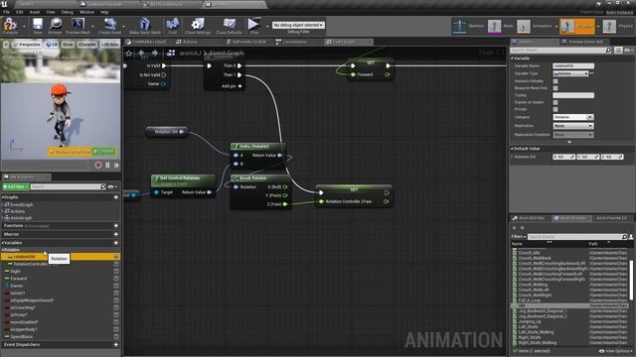Toggle the eye icon beside SpeedBasic variable
This screenshot has height=357, width=636.
pos(116,337)
